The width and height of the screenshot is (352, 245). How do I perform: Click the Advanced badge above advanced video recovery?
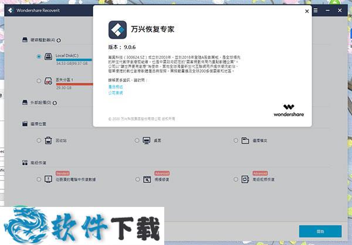click(260, 173)
